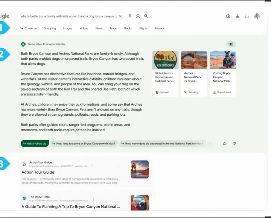
Task: Clear the search query with the X icon
Action: pyautogui.click(x=120, y=16)
